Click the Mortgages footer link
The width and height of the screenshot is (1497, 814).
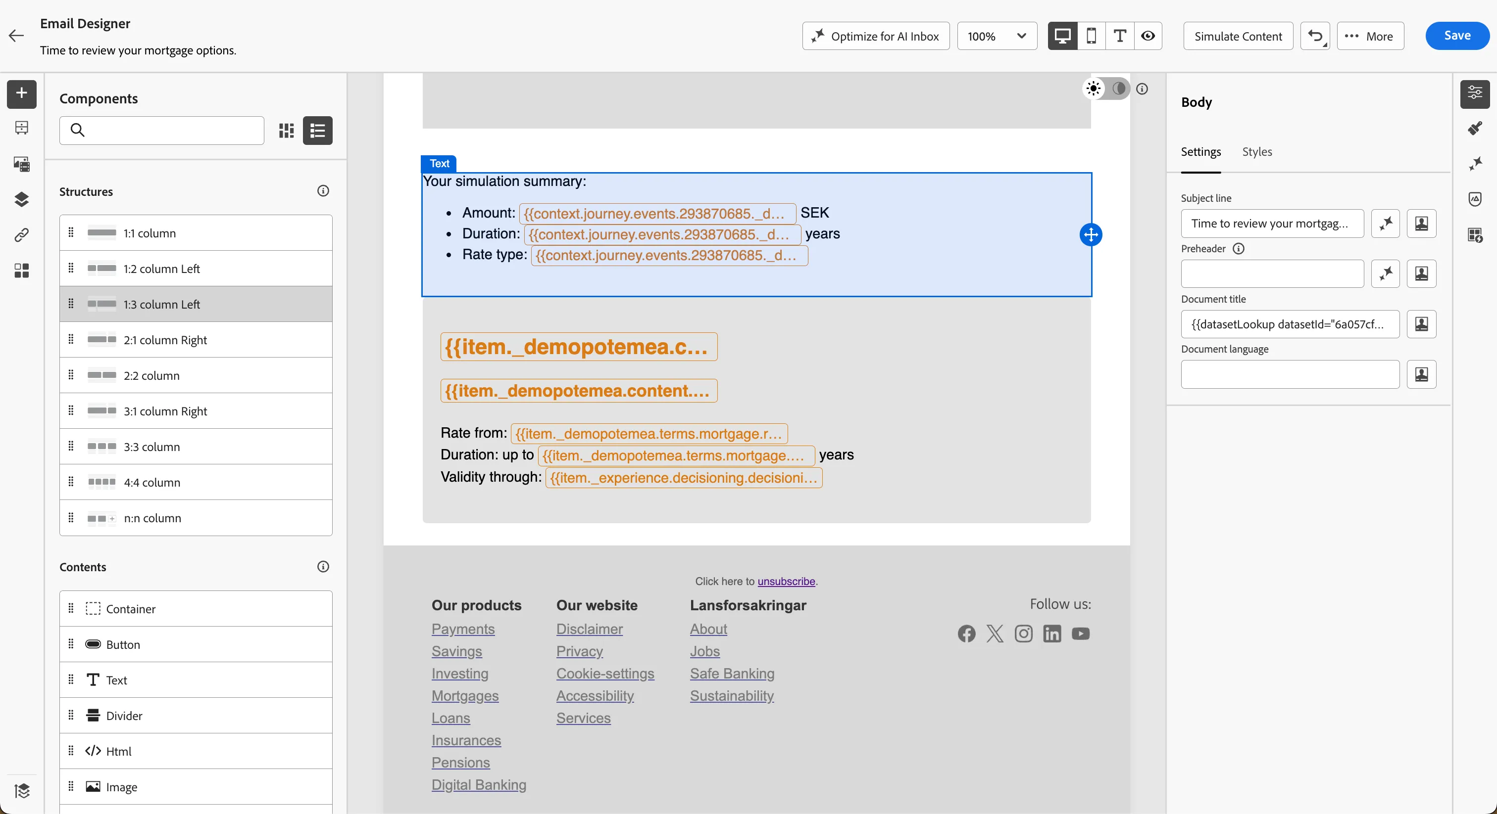[465, 695]
